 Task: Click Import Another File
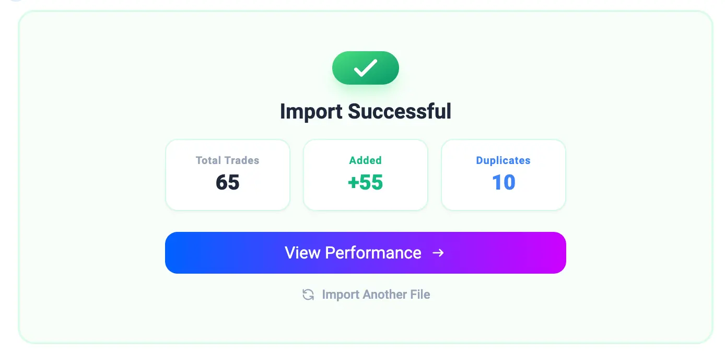tap(376, 294)
